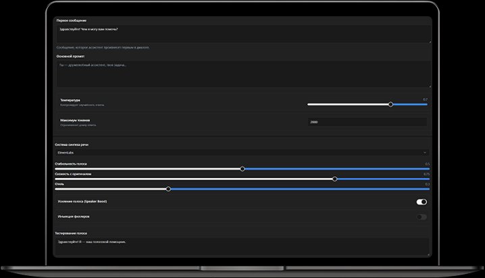Click the Стабильность голоса slider handle
The width and height of the screenshot is (485, 278).
point(242,169)
